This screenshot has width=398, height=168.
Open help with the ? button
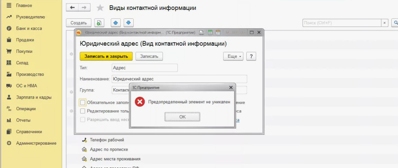tap(251, 56)
